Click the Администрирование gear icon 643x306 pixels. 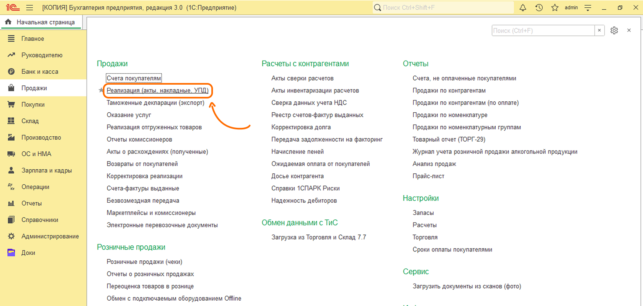pos(11,236)
